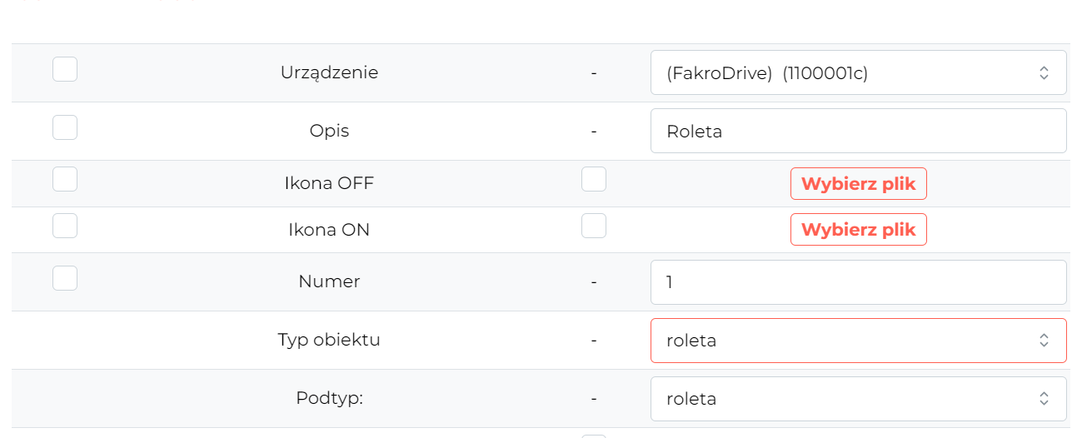1082x438 pixels.
Task: Toggle the middle checkbox in the Ikona OFF row
Action: (x=594, y=179)
